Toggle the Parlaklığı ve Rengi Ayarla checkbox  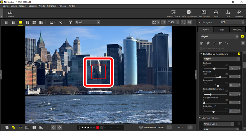tap(239, 54)
